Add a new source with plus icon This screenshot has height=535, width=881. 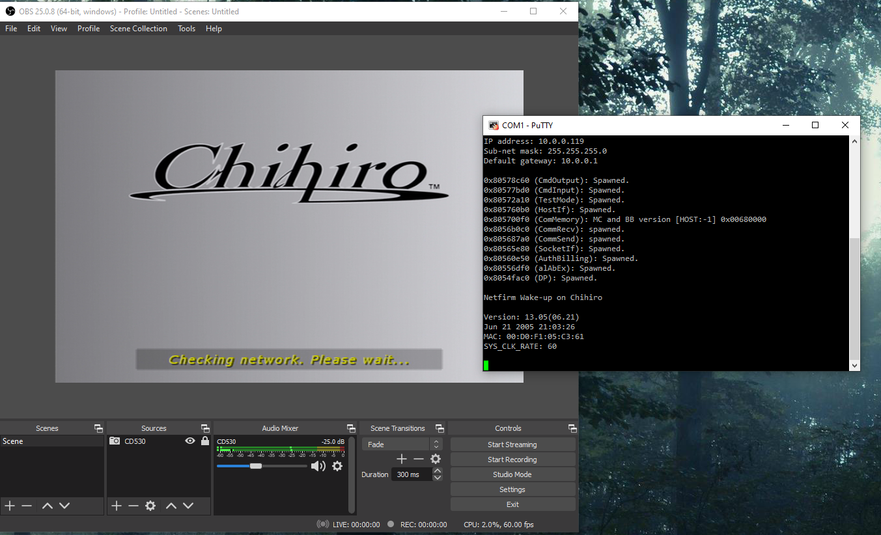(x=117, y=506)
